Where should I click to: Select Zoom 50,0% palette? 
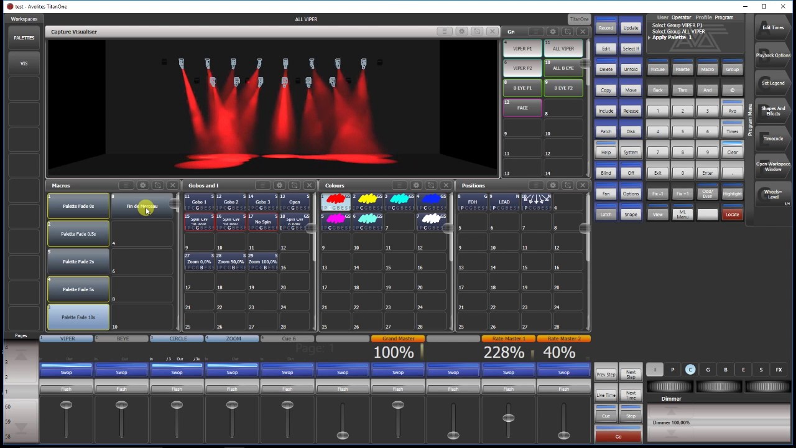(231, 261)
